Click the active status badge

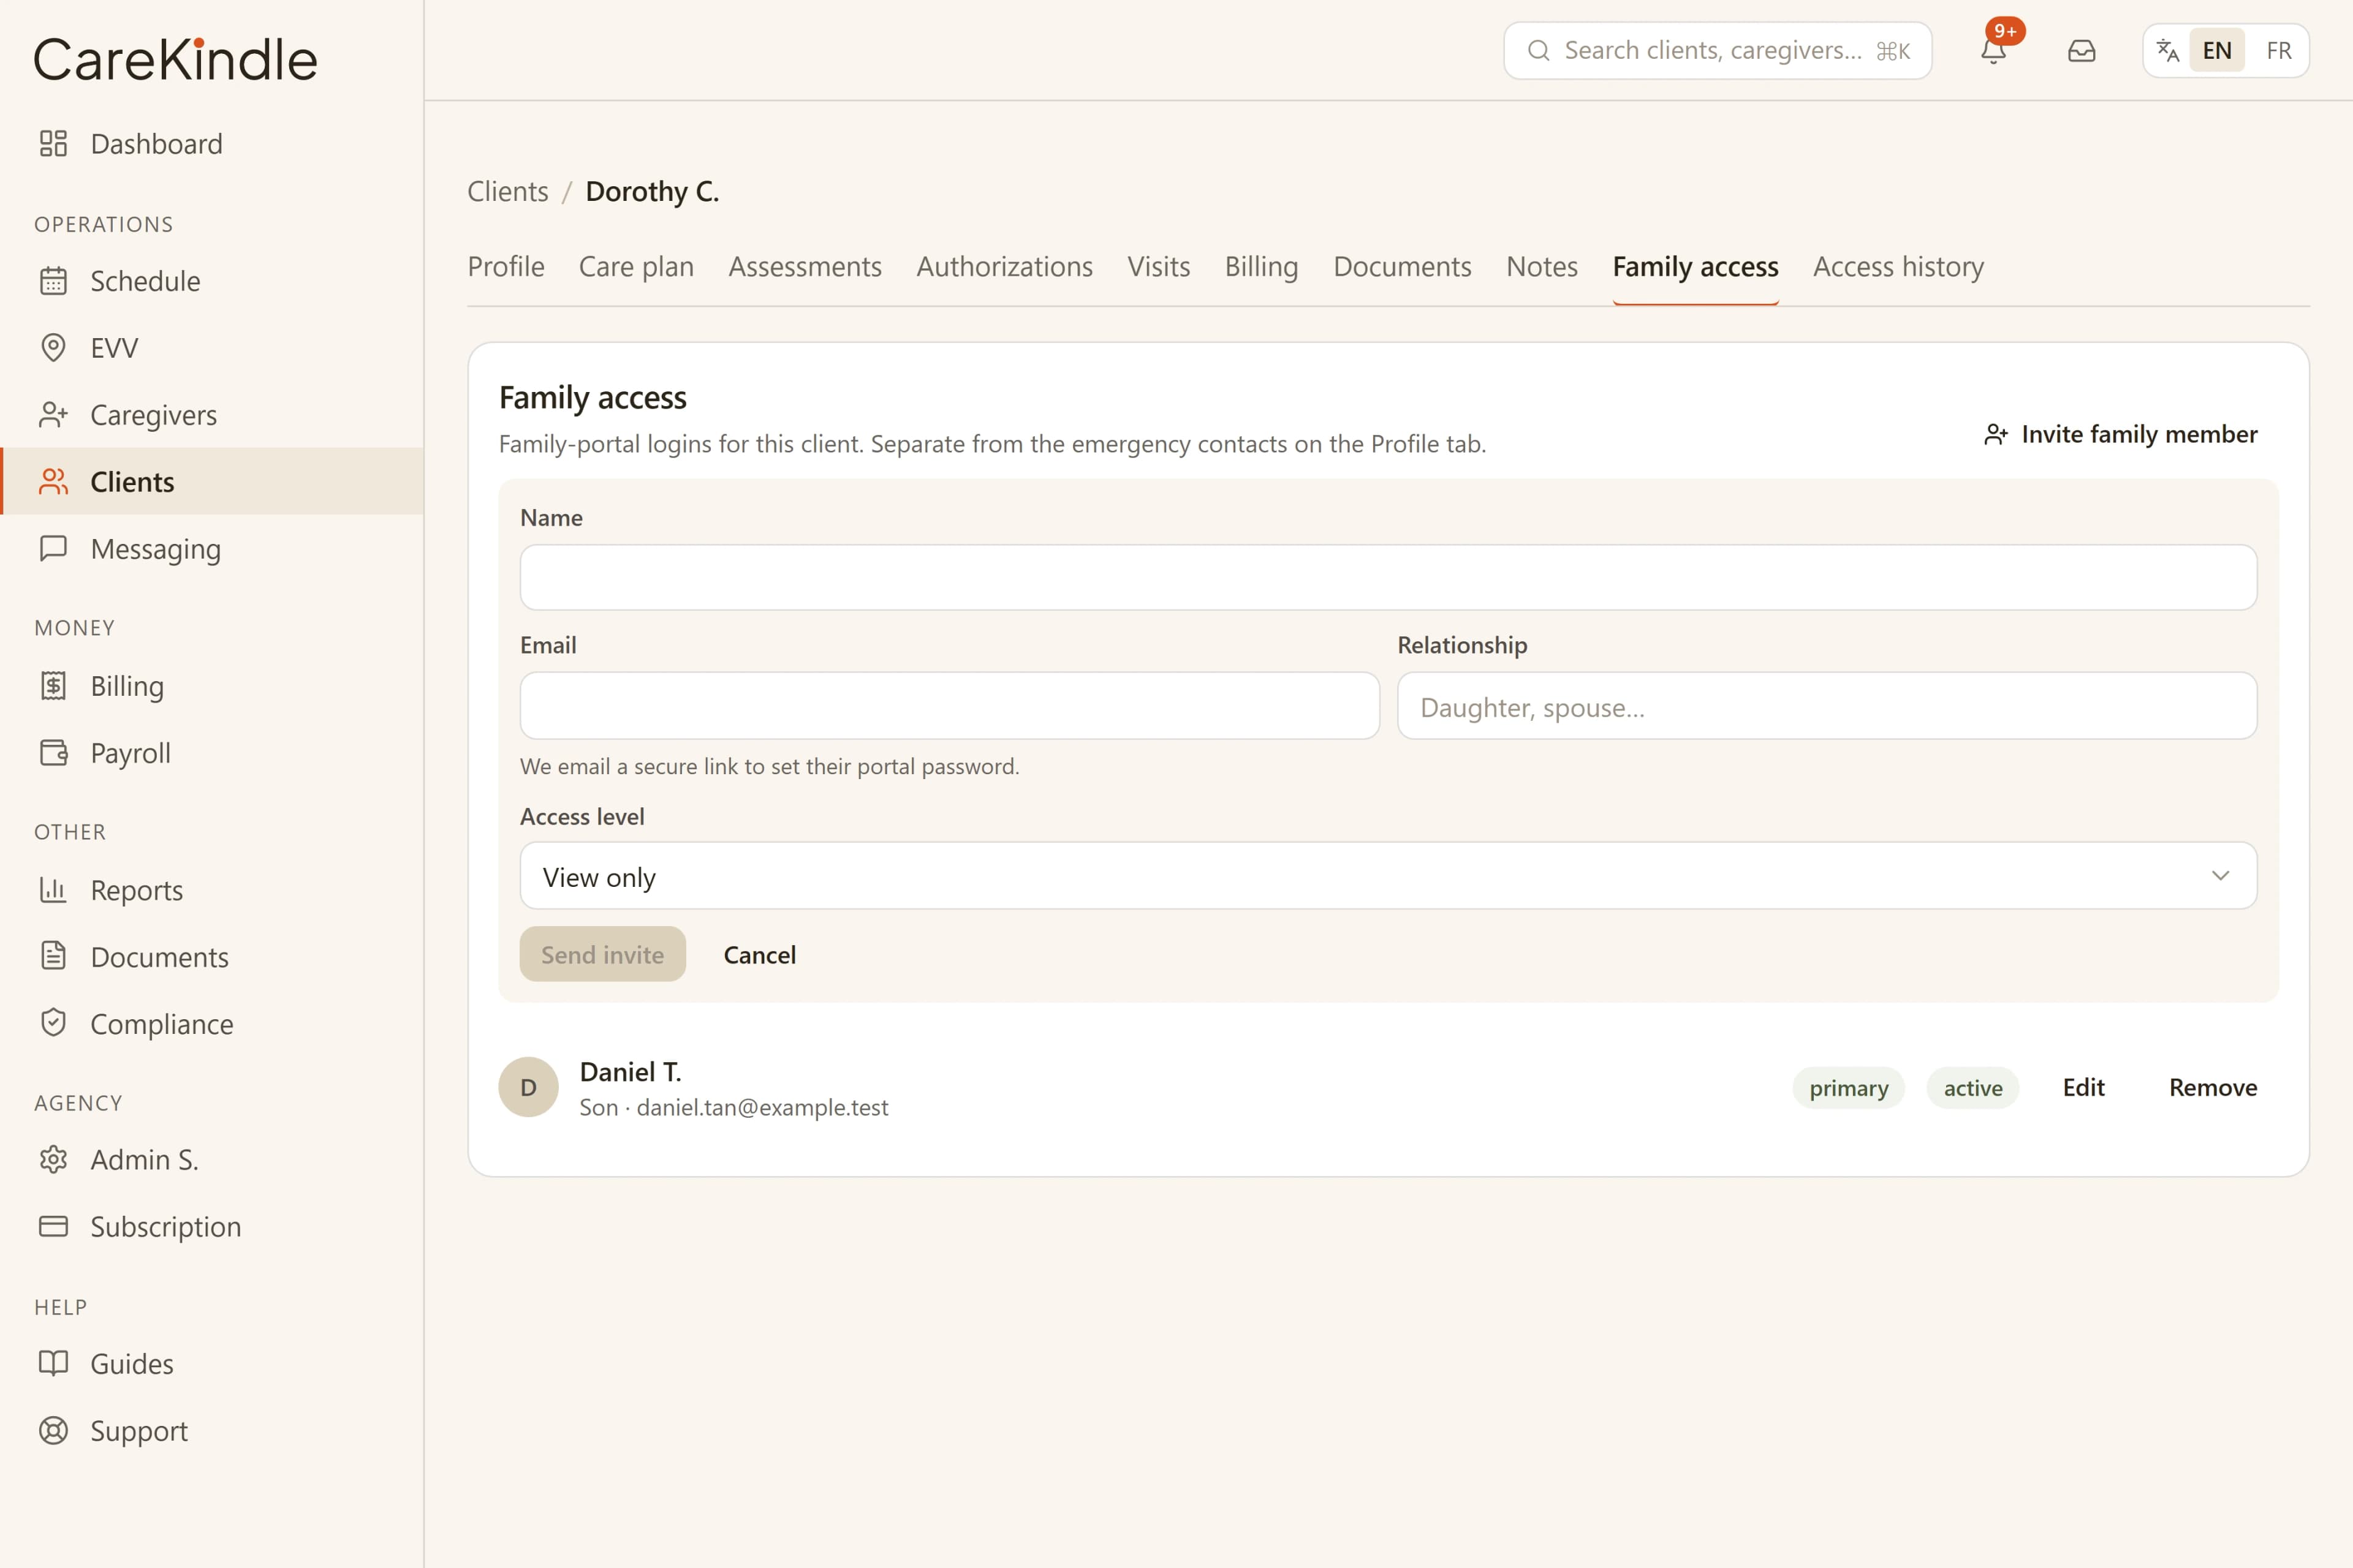click(1973, 1088)
